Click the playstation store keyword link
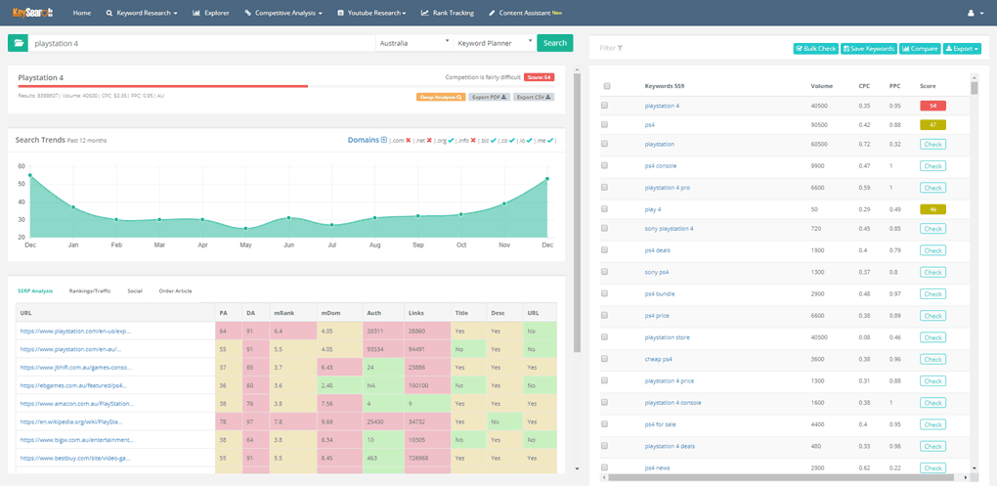 click(x=667, y=337)
